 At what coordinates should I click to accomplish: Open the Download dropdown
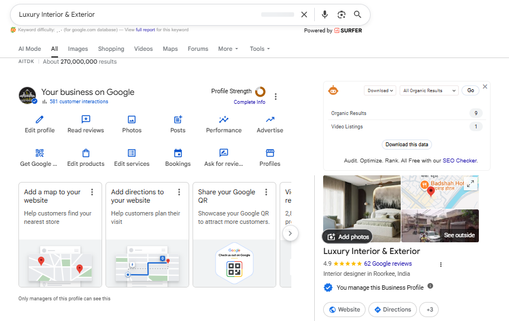click(x=380, y=90)
